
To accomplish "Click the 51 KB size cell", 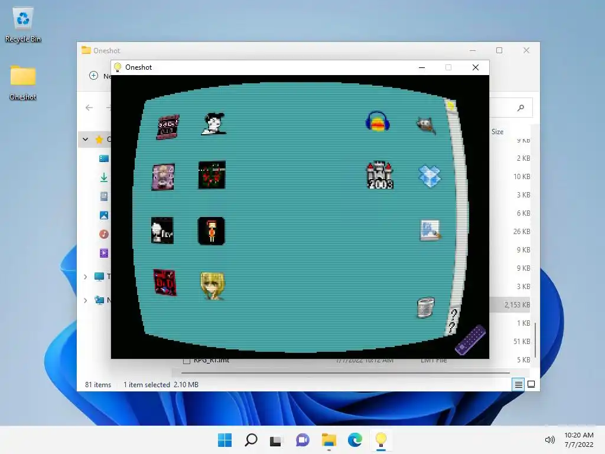I will pos(522,341).
